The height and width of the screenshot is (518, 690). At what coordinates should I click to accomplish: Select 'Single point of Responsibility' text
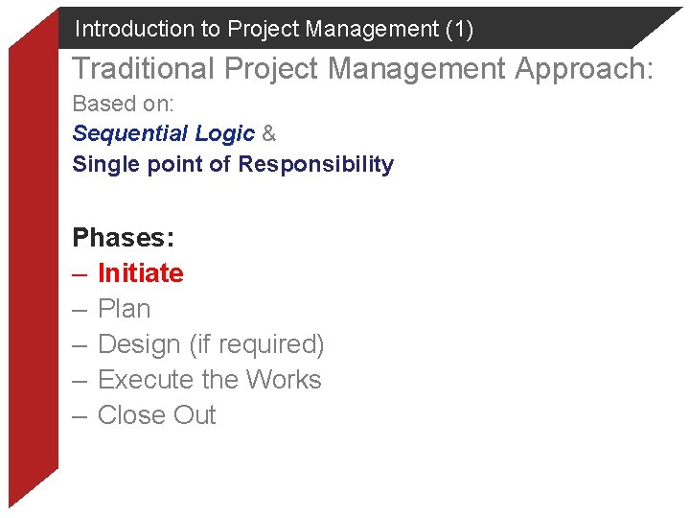click(x=233, y=164)
